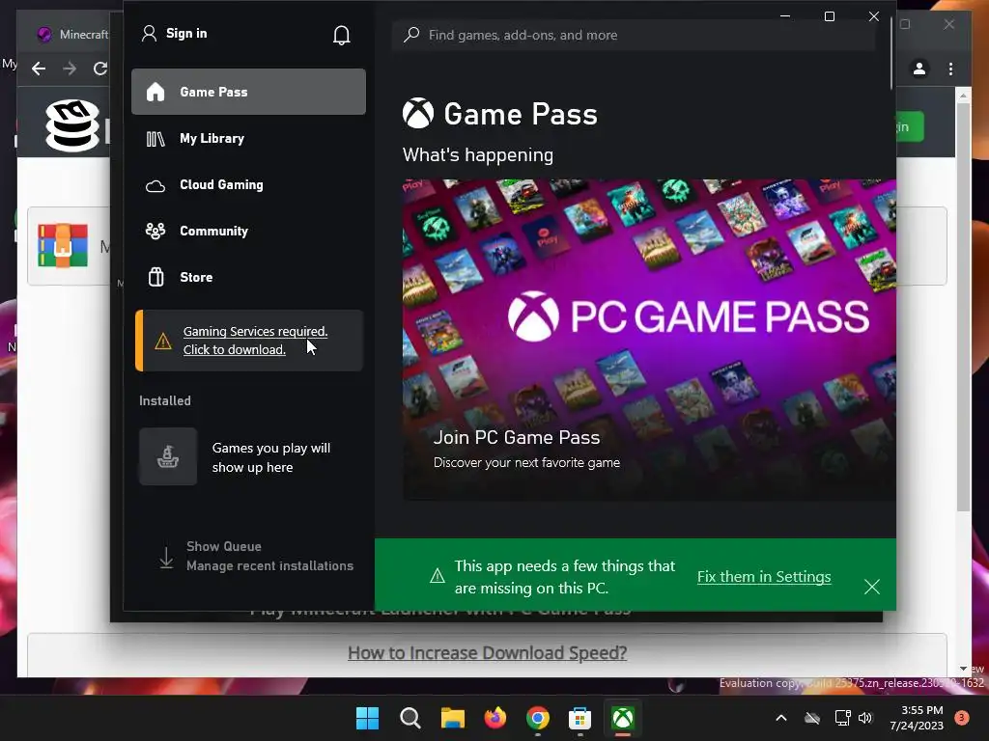Go forward in the Chrome browser window
The height and width of the screenshot is (741, 989).
coord(70,69)
